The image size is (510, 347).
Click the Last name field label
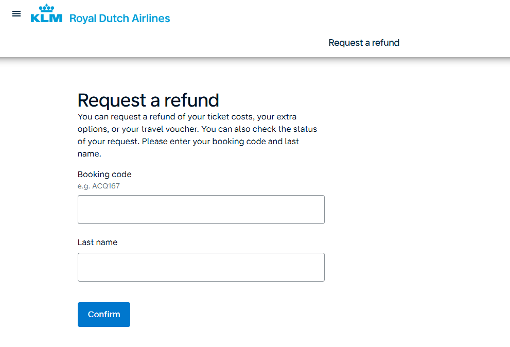click(x=97, y=242)
